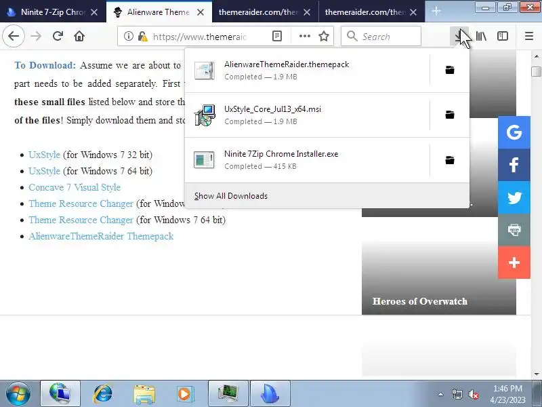This screenshot has width=542, height=407.
Task: Click the Waterfox taskbar icon
Action: point(270,393)
